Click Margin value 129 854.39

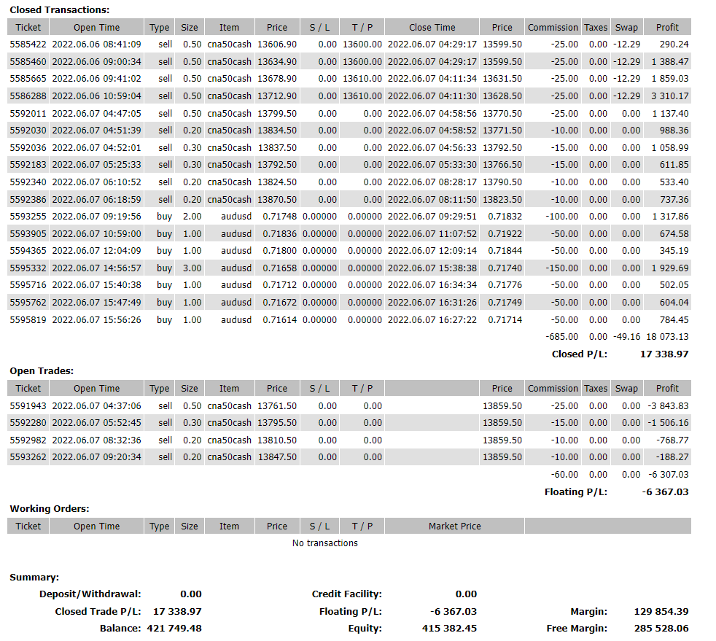pos(661,612)
